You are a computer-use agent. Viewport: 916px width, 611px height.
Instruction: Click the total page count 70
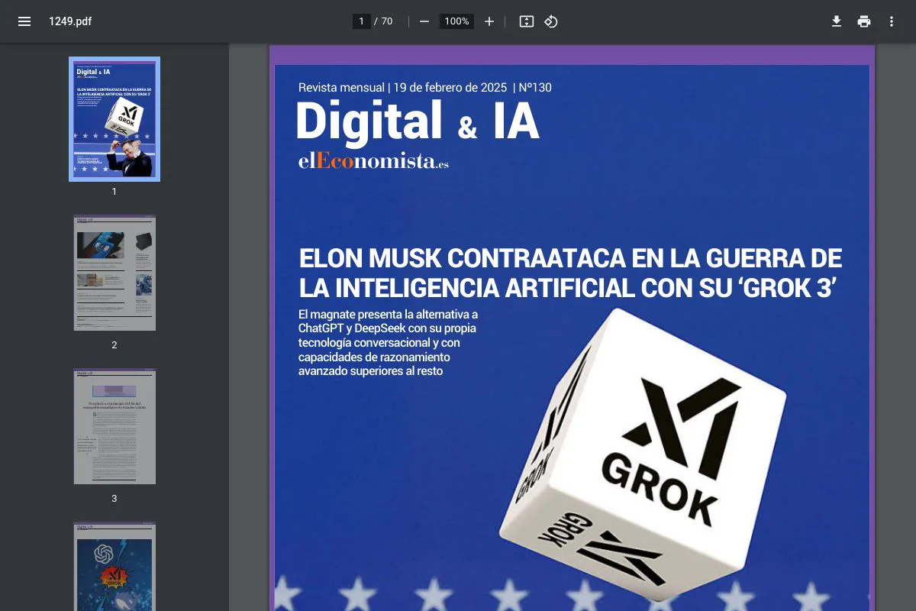tap(387, 21)
